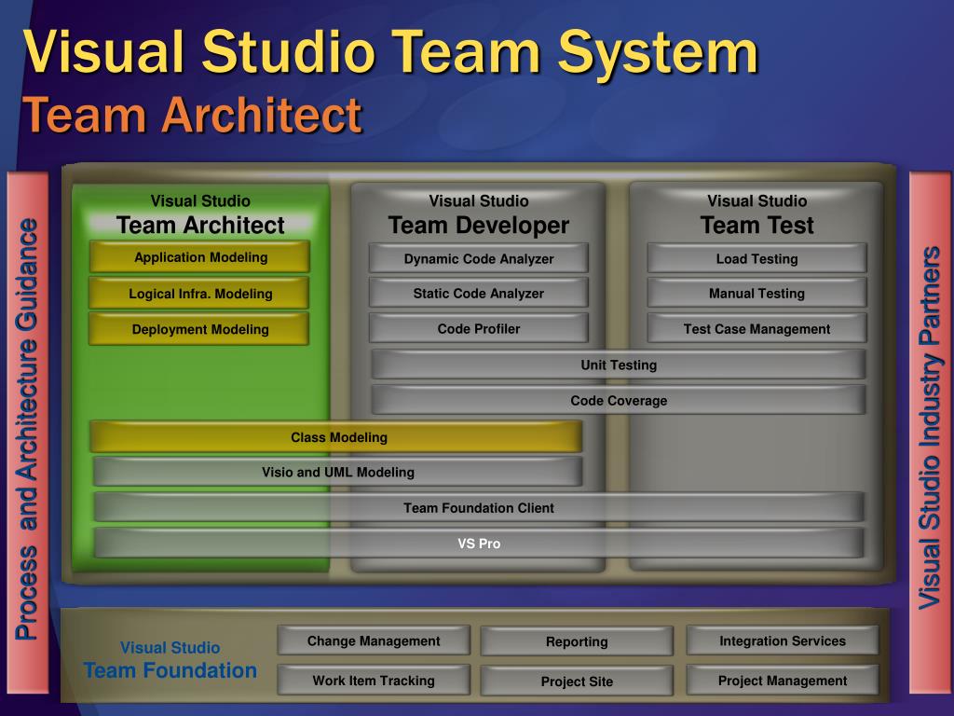This screenshot has width=954, height=716.
Task: Click the Integration Services box
Action: pyautogui.click(x=783, y=640)
